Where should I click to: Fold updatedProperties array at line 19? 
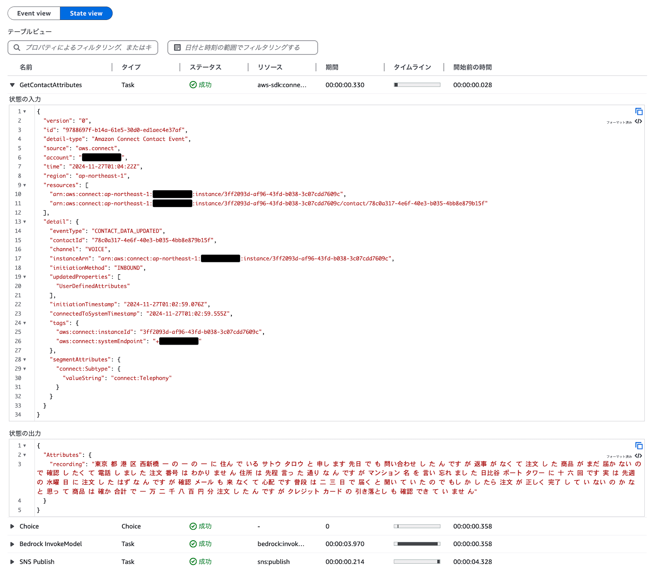(25, 277)
